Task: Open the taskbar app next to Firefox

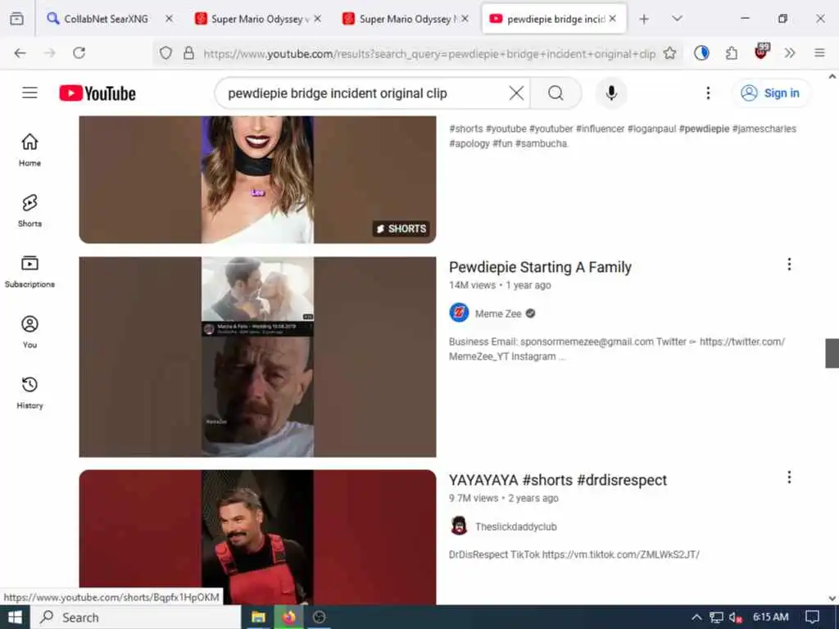Action: (320, 618)
